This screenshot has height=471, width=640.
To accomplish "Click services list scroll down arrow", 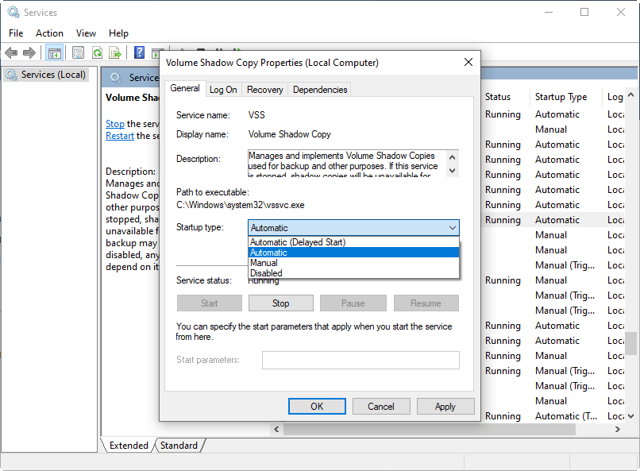I will point(631,416).
